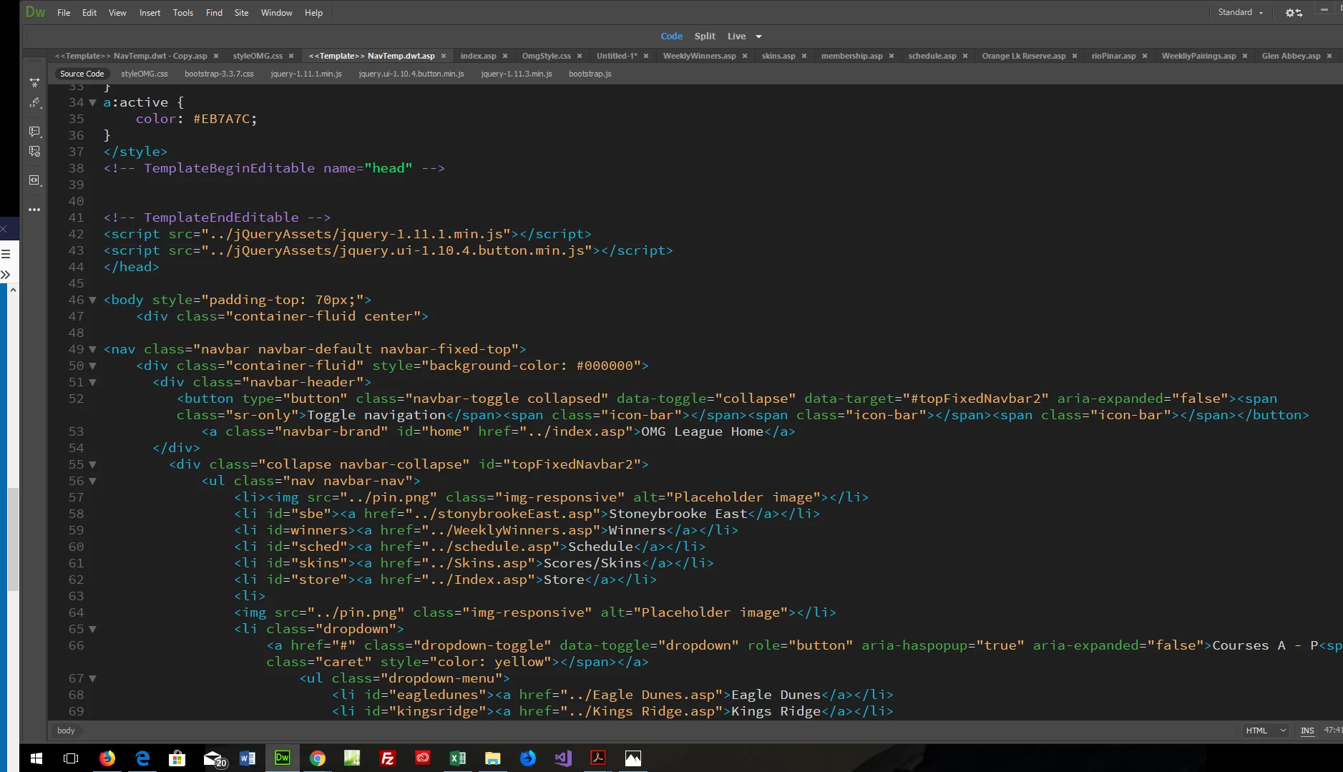This screenshot has width=1343, height=772.
Task: Close the WeeklyWinners.asp document tab
Action: (745, 56)
